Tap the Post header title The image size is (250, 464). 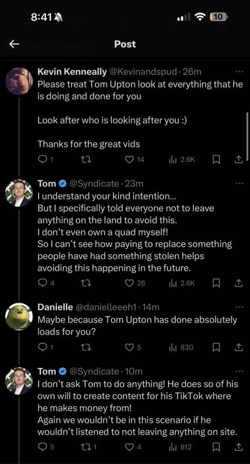pos(125,44)
